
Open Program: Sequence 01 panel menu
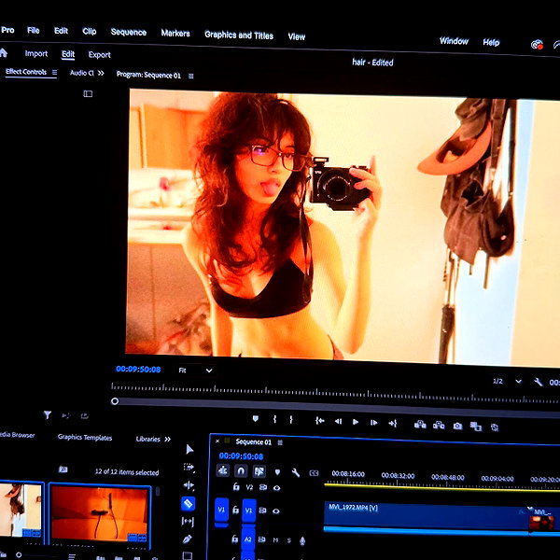click(x=191, y=76)
